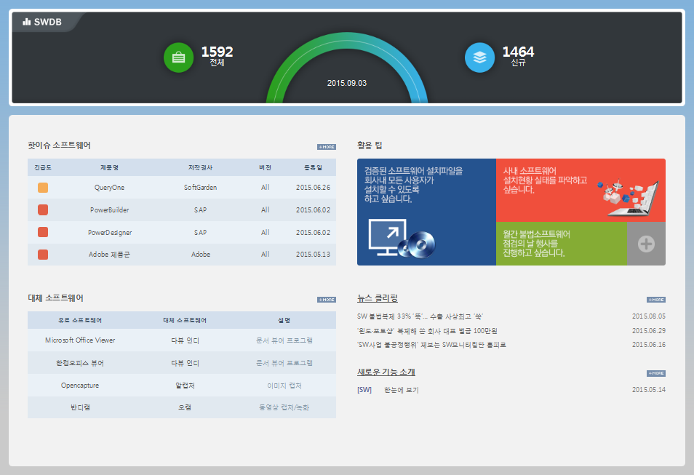Screen dimensions: 694x475
Task: Click the 유료 소프트웨어 column header
Action: tap(80, 321)
